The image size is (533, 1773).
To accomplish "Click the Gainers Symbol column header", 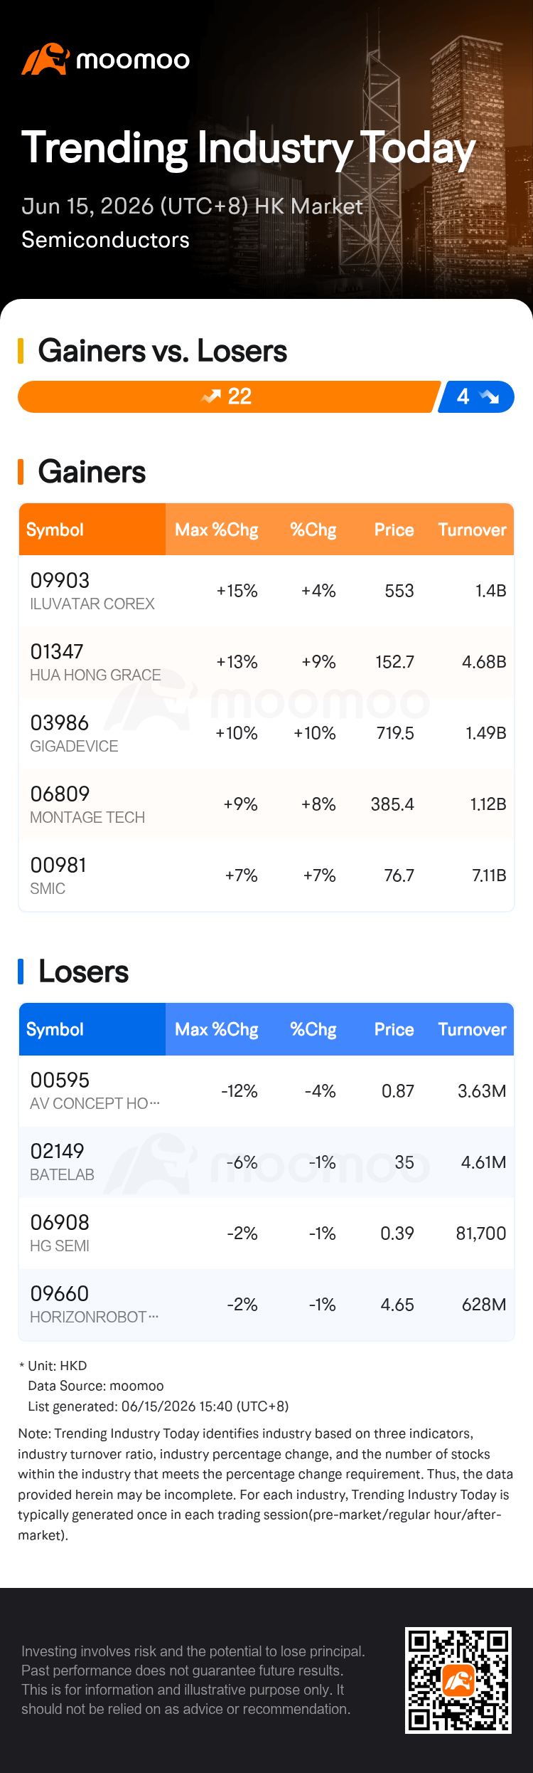I will pyautogui.click(x=55, y=530).
